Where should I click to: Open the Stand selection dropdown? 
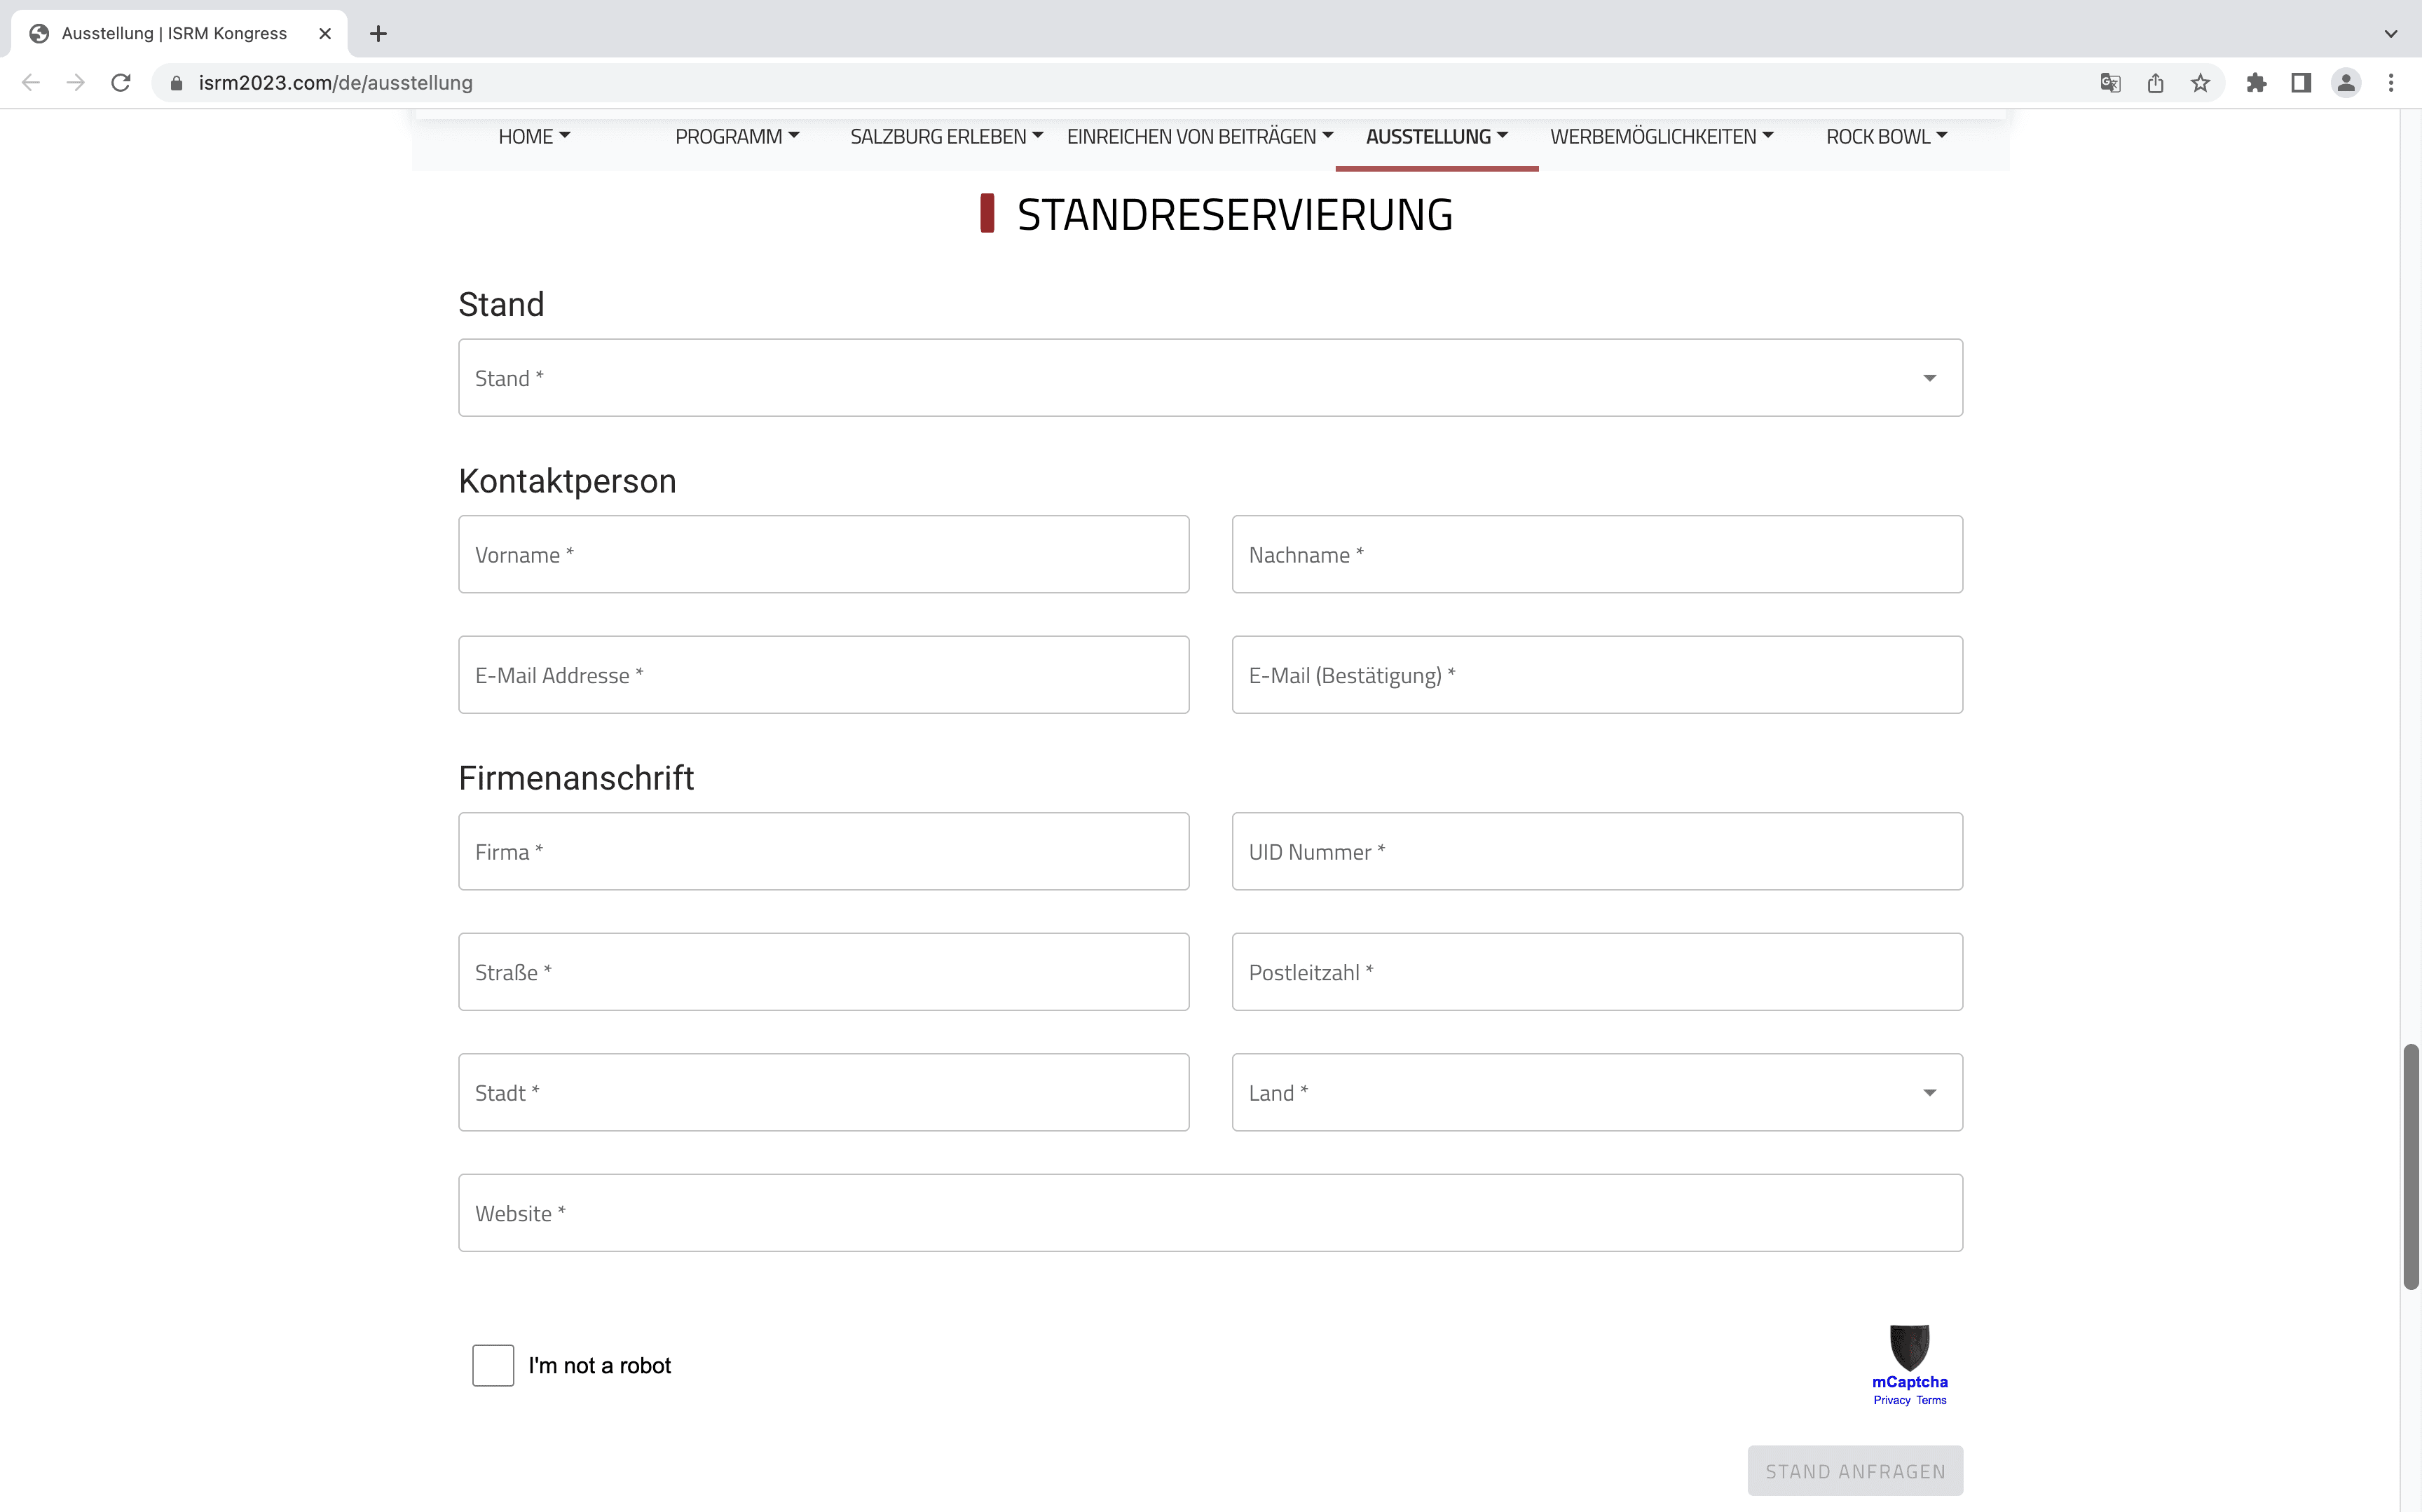tap(1210, 378)
